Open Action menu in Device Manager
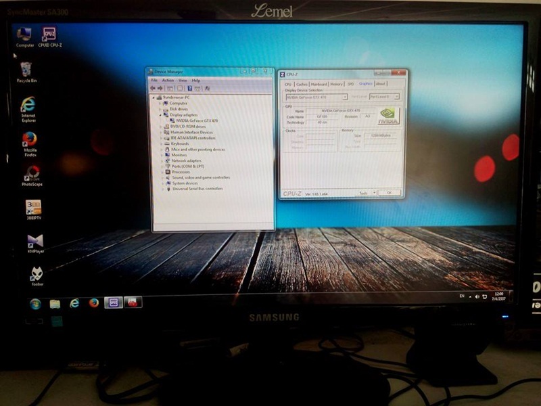 tap(168, 80)
